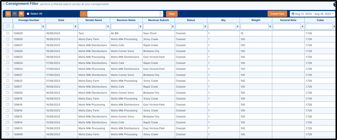The width and height of the screenshot is (337, 140).
Task: Clear the General Note filter with X
Action: 303,27
